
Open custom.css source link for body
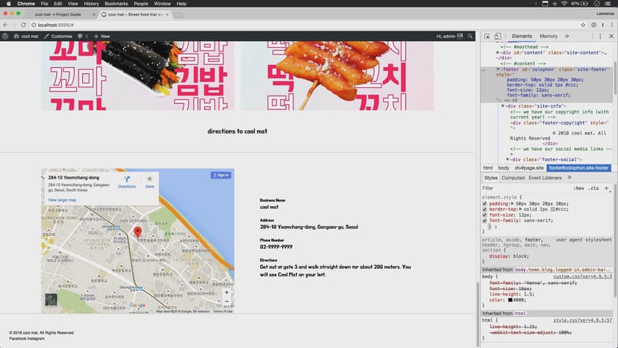point(582,276)
